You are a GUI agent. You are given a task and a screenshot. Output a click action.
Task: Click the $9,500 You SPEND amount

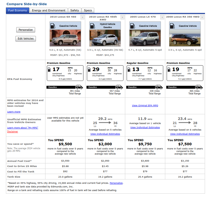tap(65, 144)
